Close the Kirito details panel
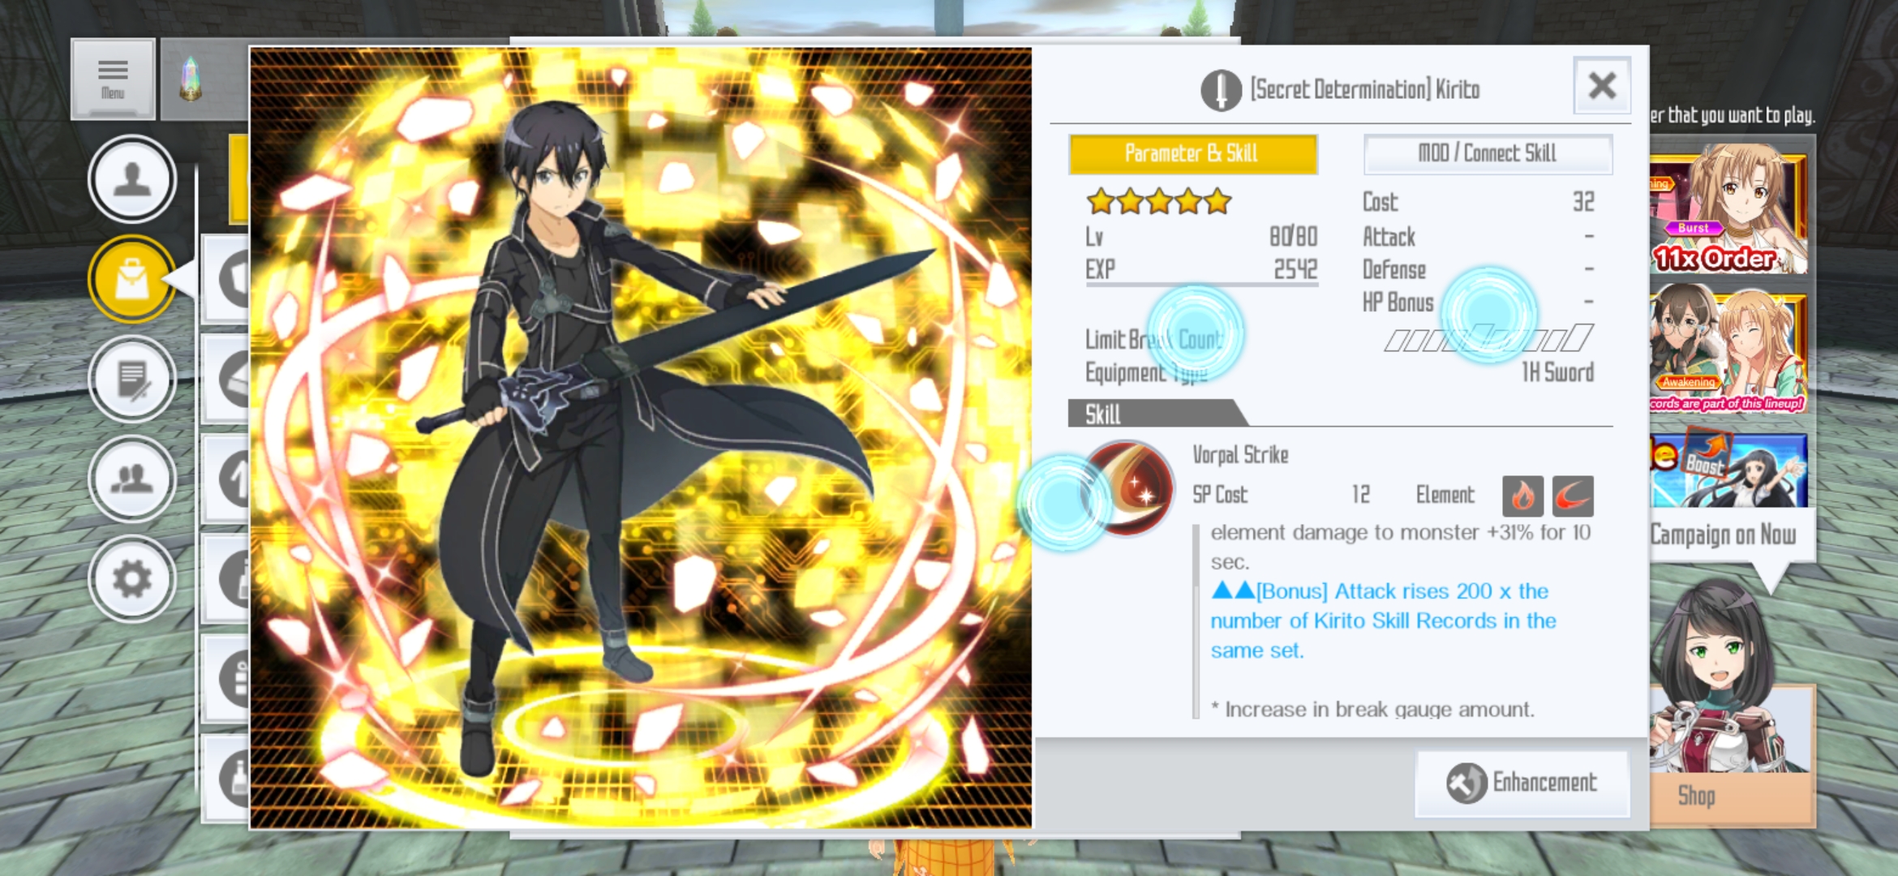The width and height of the screenshot is (1898, 876). pos(1602,85)
